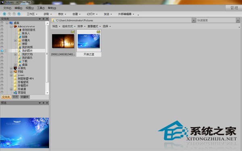Click the Administrator user icon
242x151 pixels.
click(15, 26)
